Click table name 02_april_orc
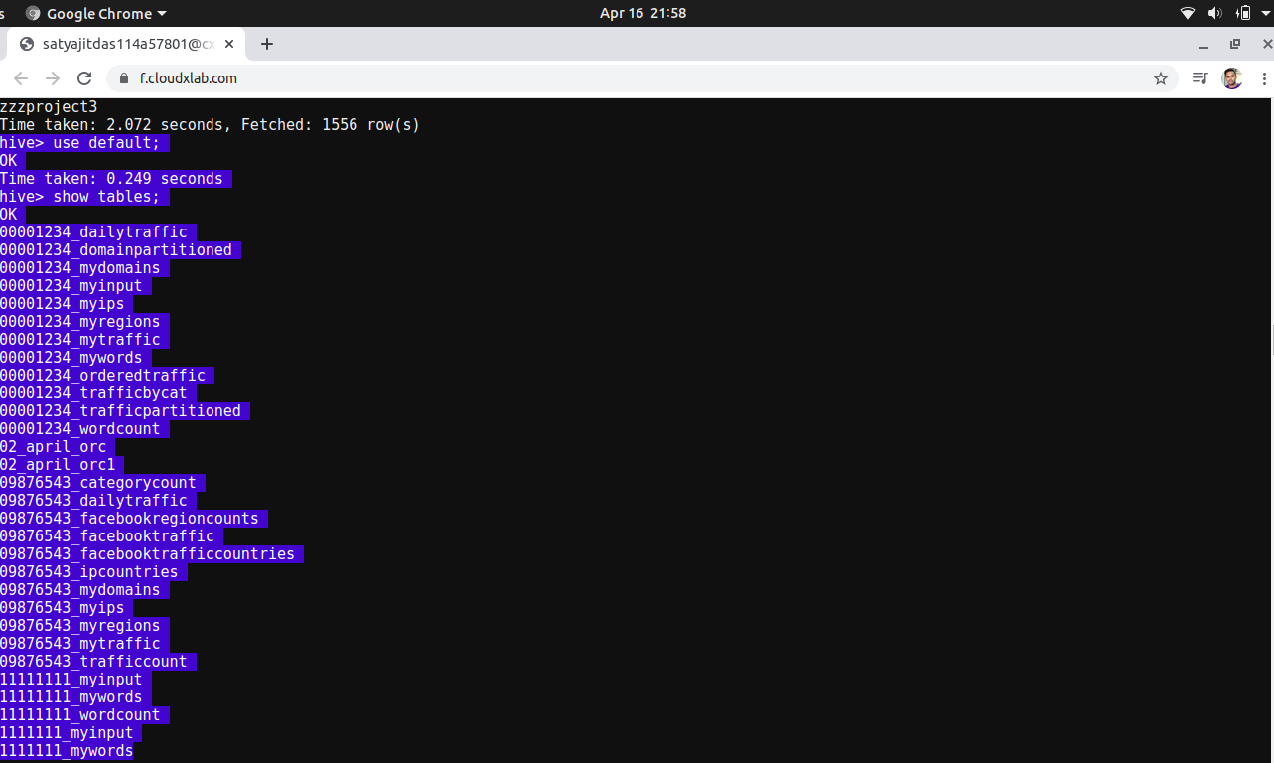 pyautogui.click(x=54, y=447)
